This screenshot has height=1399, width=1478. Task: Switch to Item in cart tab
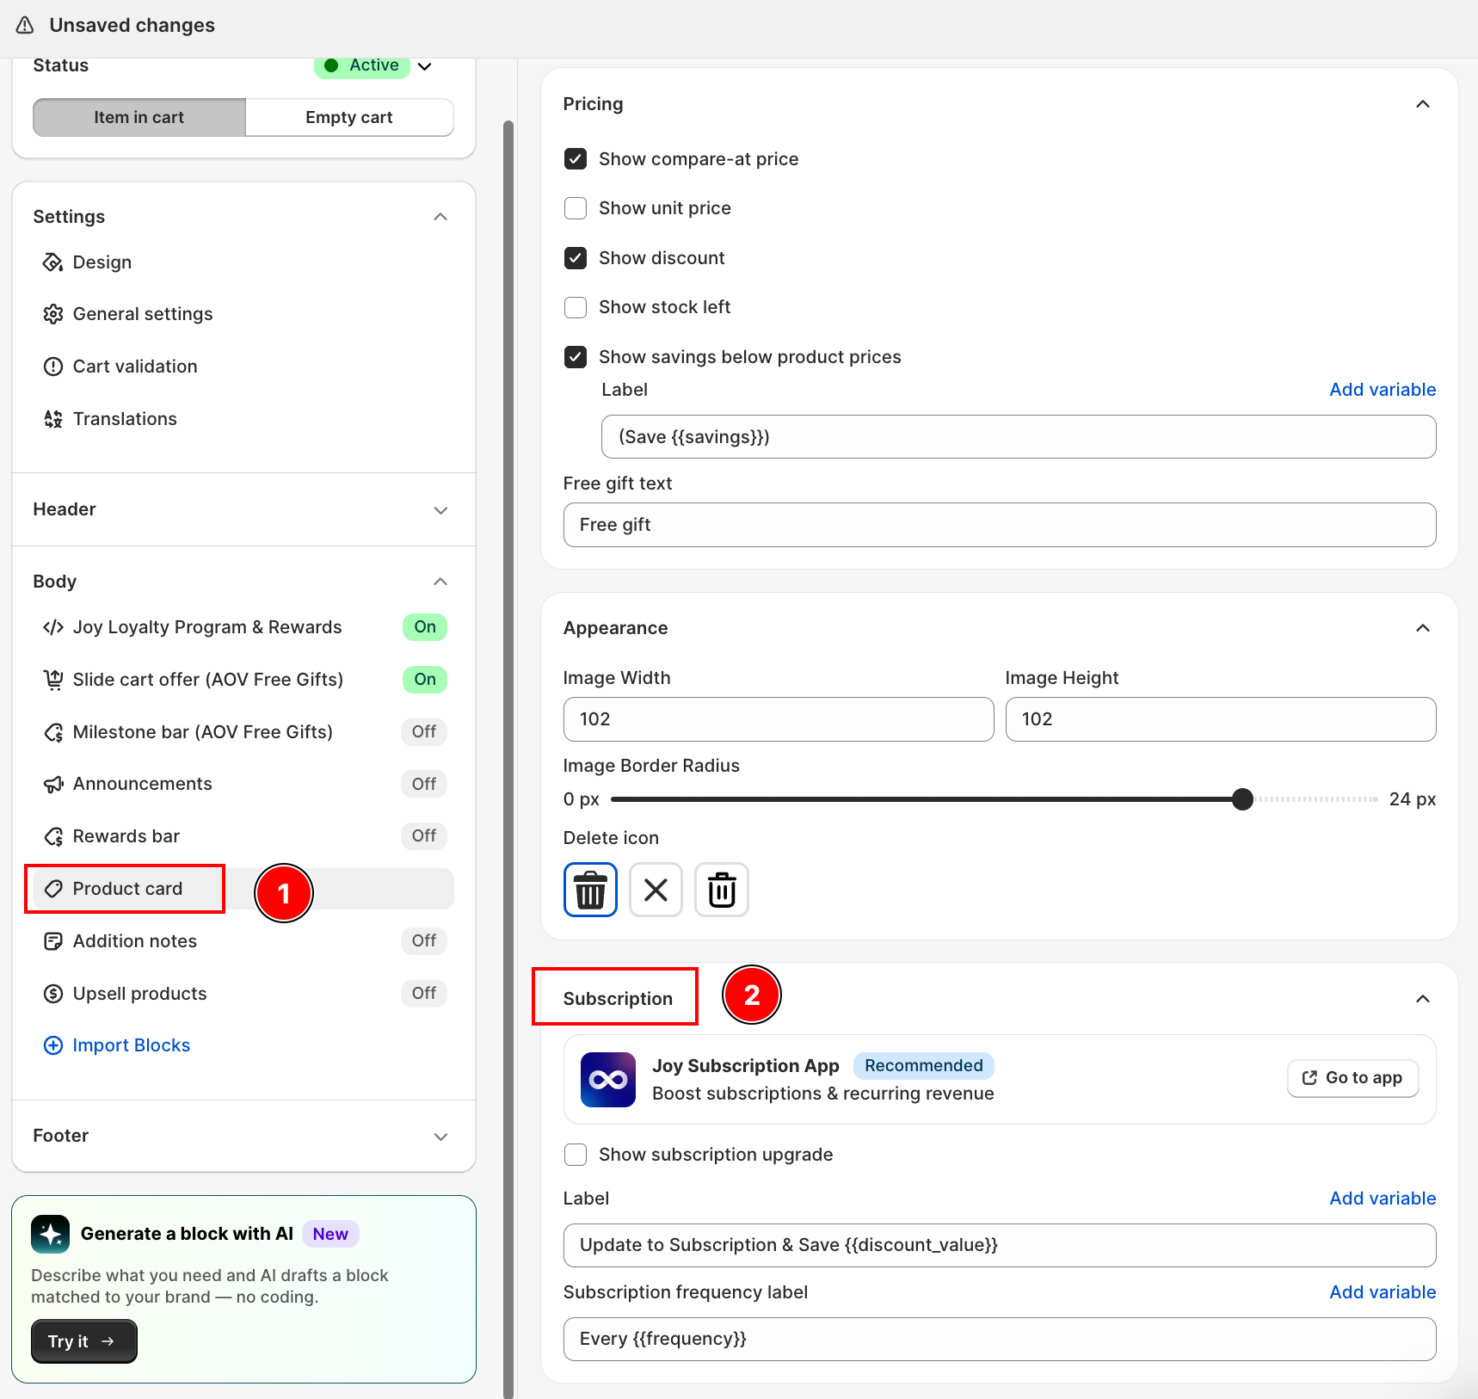139,118
